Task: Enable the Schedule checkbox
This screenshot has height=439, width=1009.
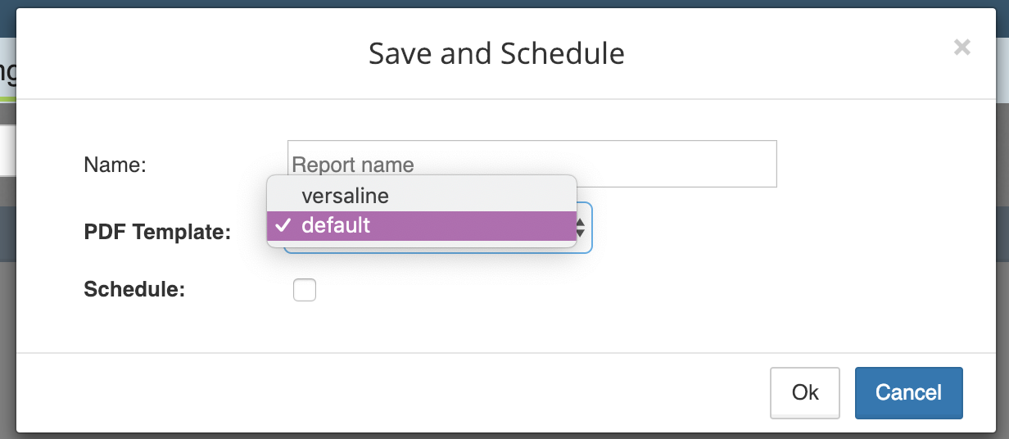Action: pyautogui.click(x=305, y=290)
